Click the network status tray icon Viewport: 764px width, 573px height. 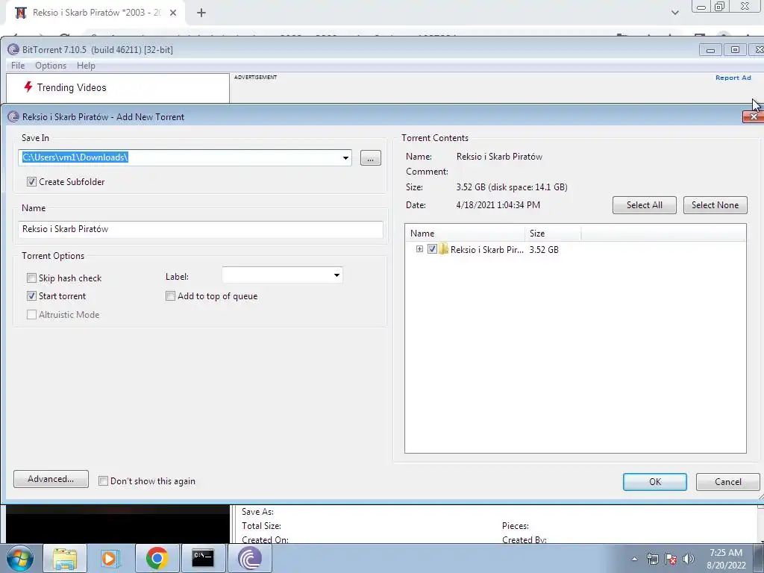pos(652,559)
